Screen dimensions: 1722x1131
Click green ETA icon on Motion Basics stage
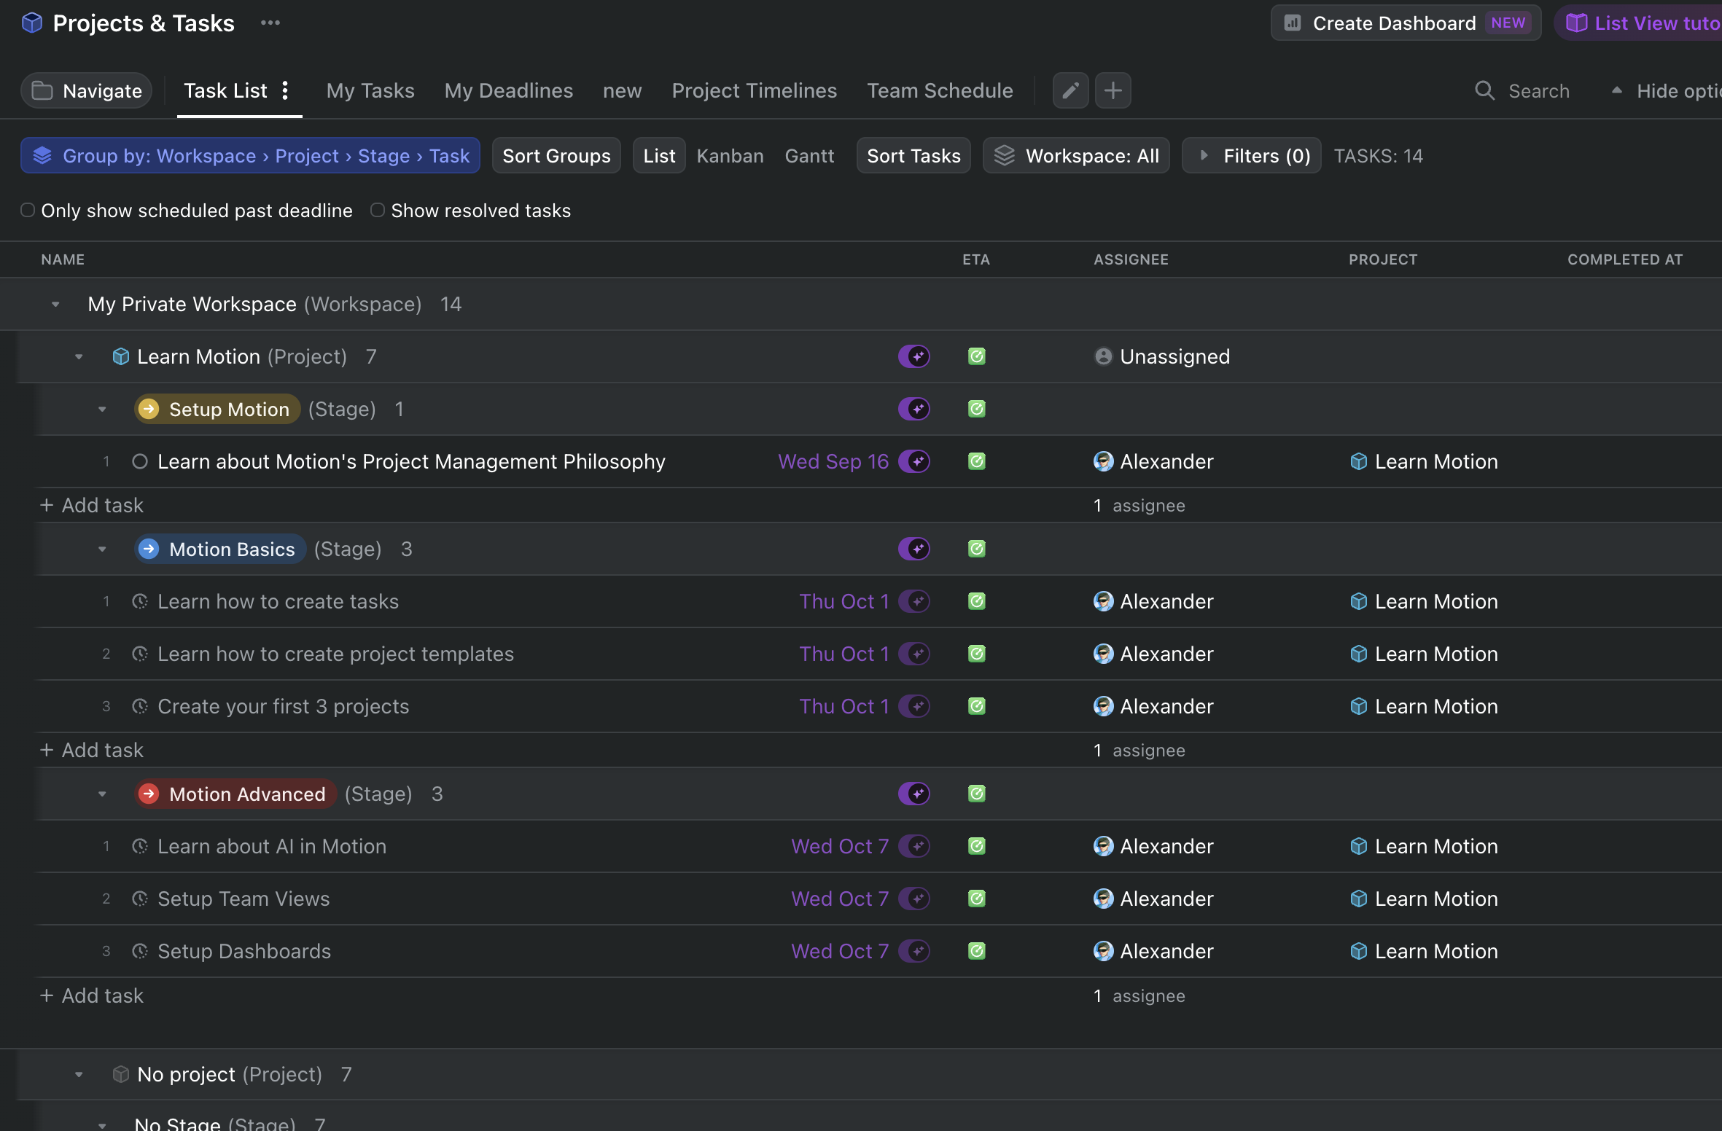[x=977, y=549]
